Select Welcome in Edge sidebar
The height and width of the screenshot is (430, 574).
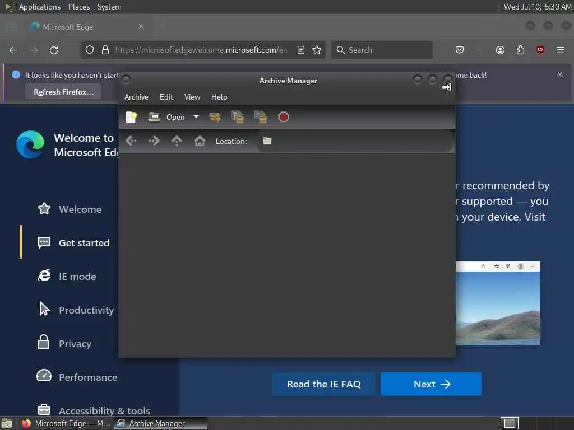click(70, 209)
